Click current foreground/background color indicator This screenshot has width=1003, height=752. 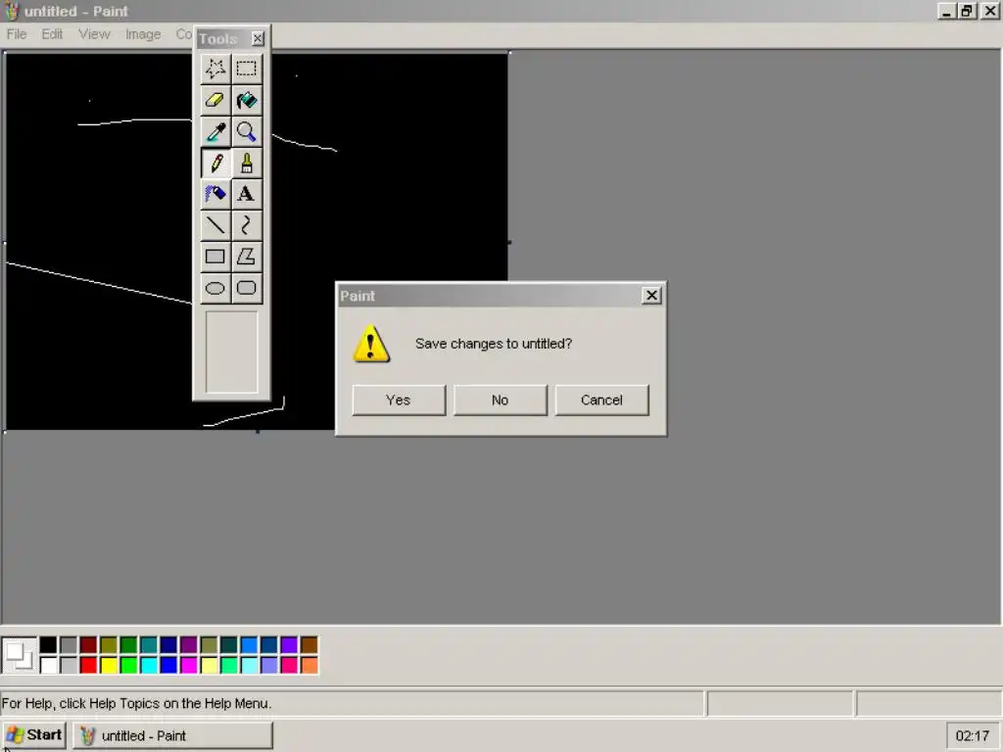pos(20,655)
